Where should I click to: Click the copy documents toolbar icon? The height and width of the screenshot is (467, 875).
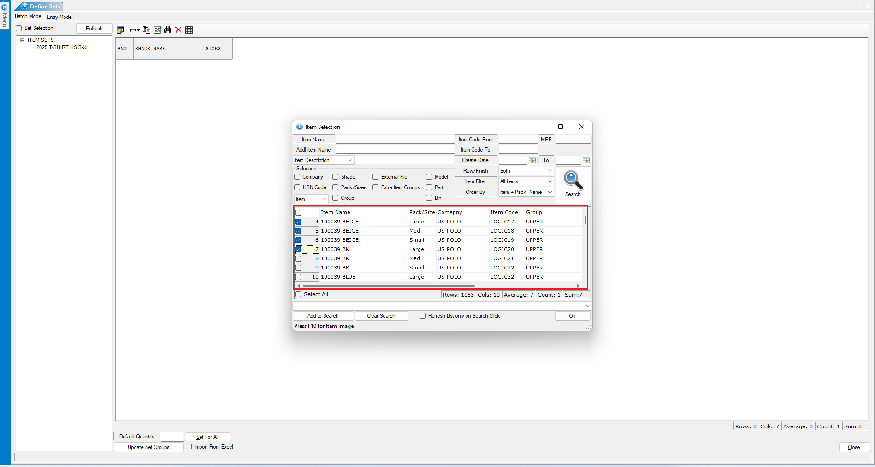(x=147, y=30)
